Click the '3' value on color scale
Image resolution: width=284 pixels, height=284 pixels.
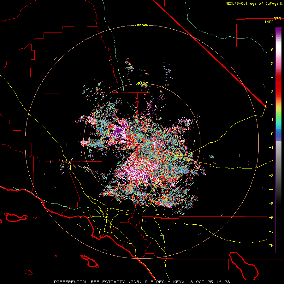272,92
